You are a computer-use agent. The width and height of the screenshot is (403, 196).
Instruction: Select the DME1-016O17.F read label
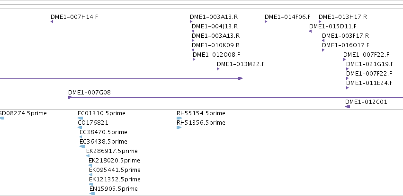[x=346, y=45]
